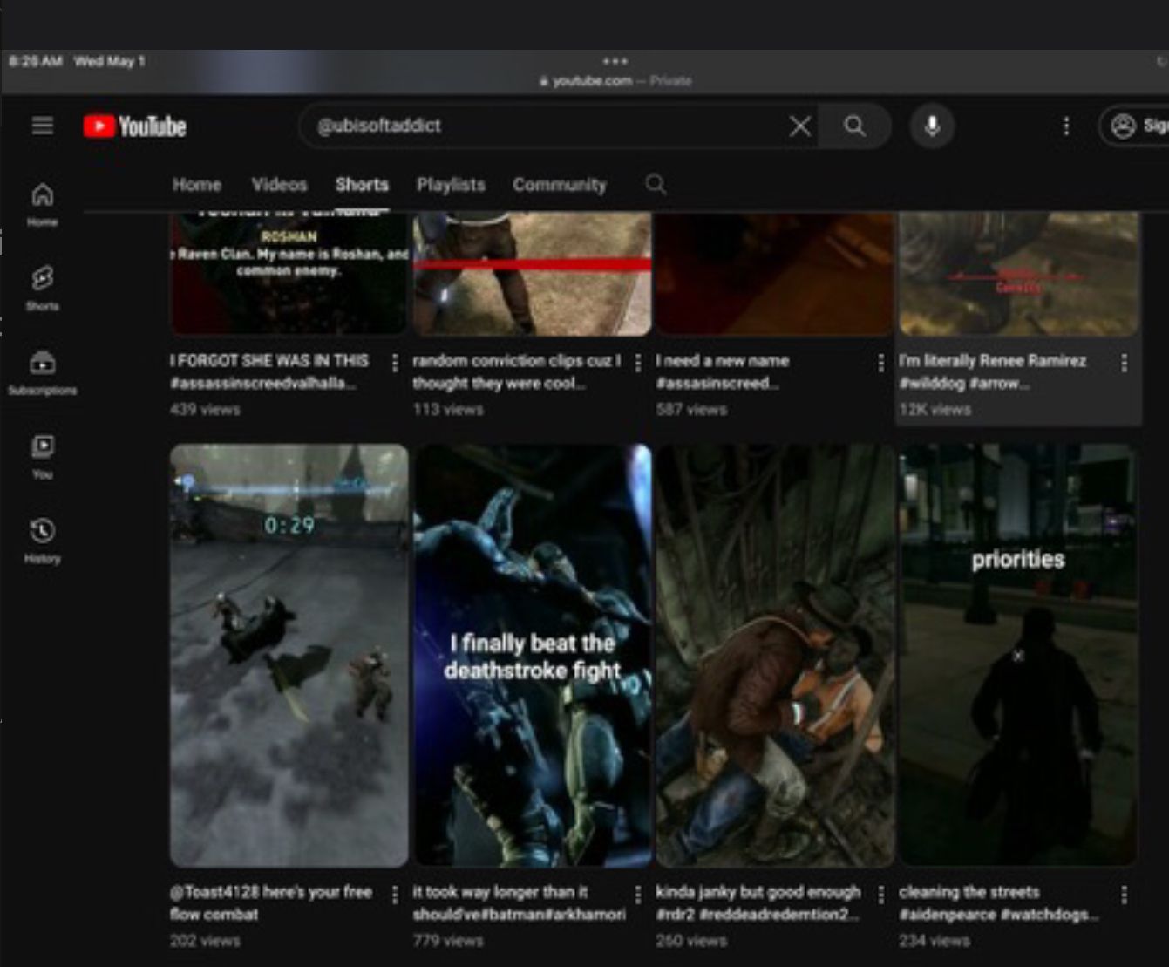1169x967 pixels.
Task: Clear the search box text
Action: [799, 126]
